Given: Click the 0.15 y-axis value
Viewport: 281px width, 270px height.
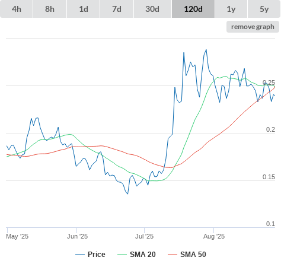Looking at the screenshot, I should 269,177.
